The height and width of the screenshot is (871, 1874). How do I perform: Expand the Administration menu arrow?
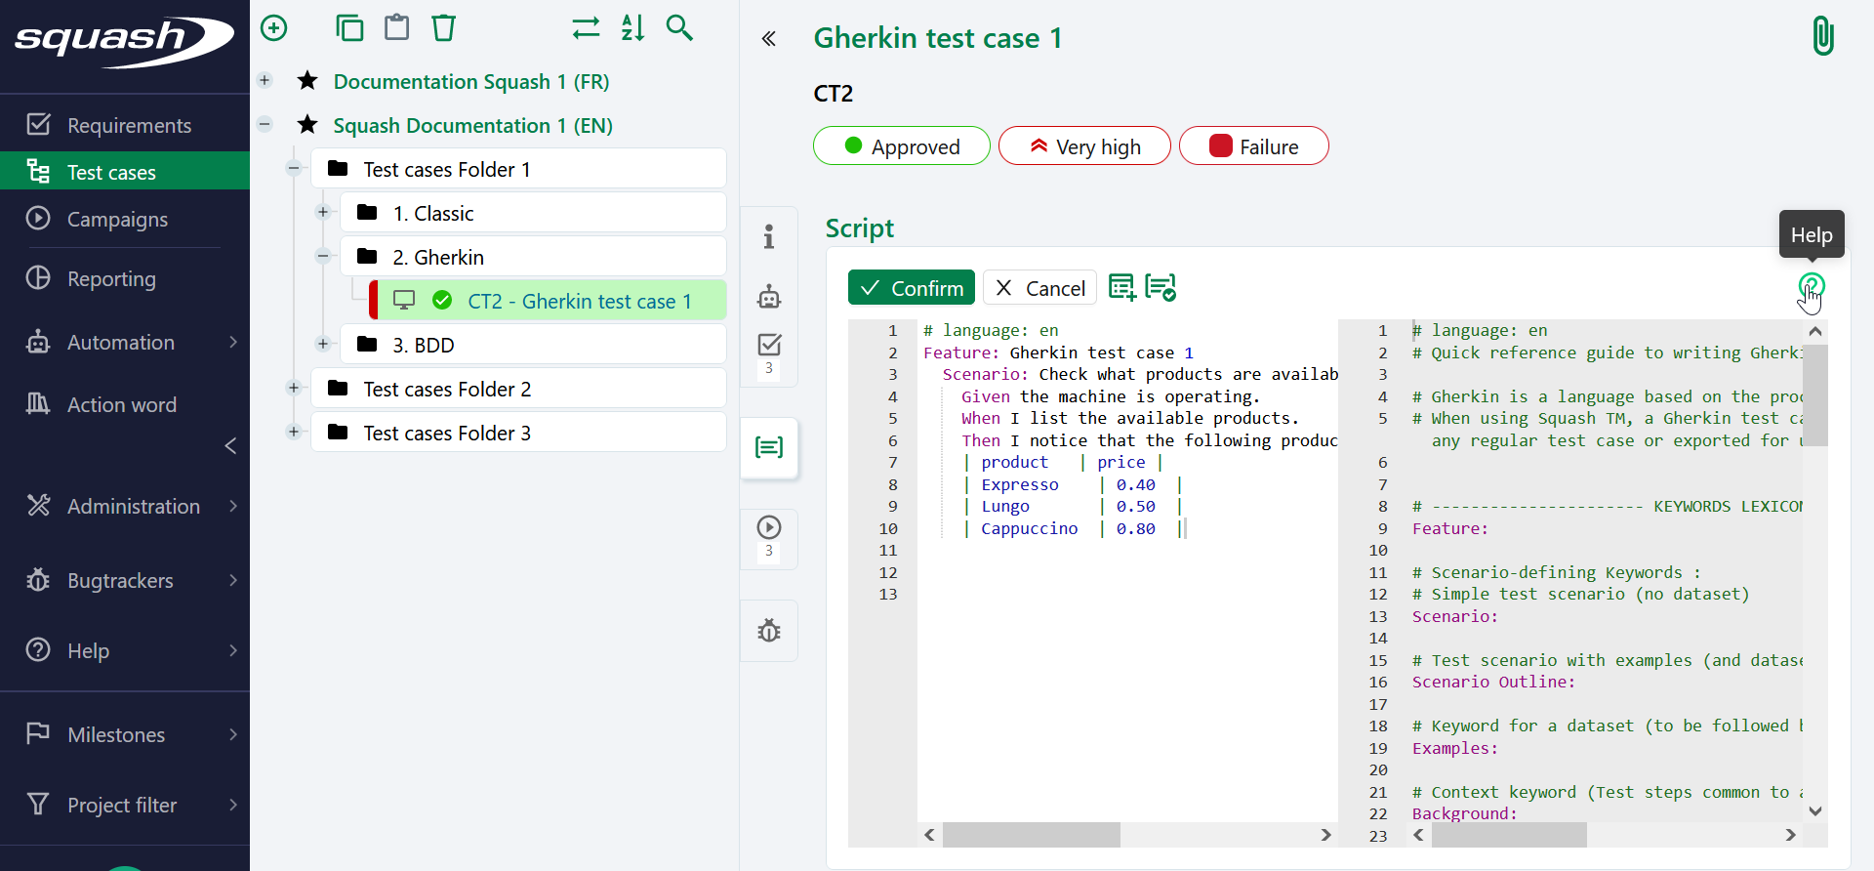pyautogui.click(x=233, y=506)
